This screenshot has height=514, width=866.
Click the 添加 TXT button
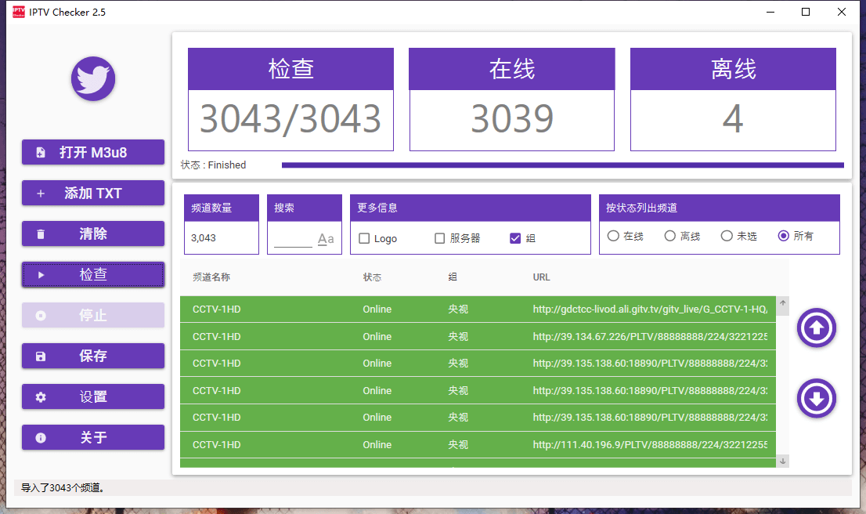(92, 193)
